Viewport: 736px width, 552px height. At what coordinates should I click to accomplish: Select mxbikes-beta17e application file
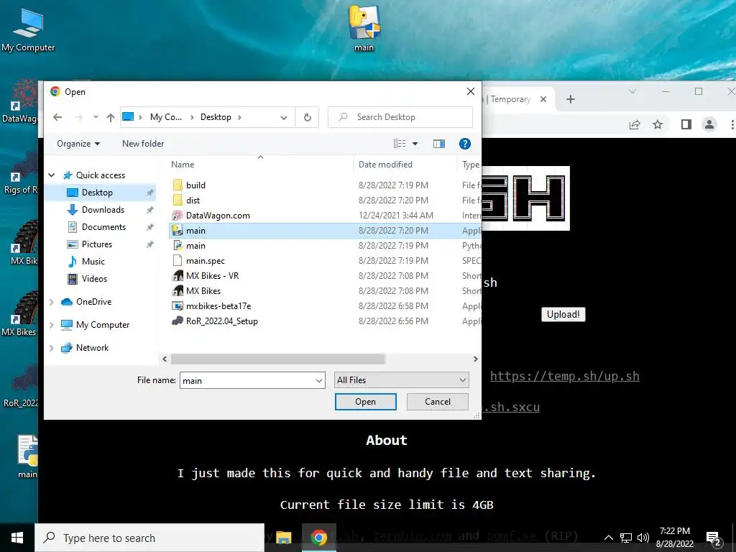[325, 306]
